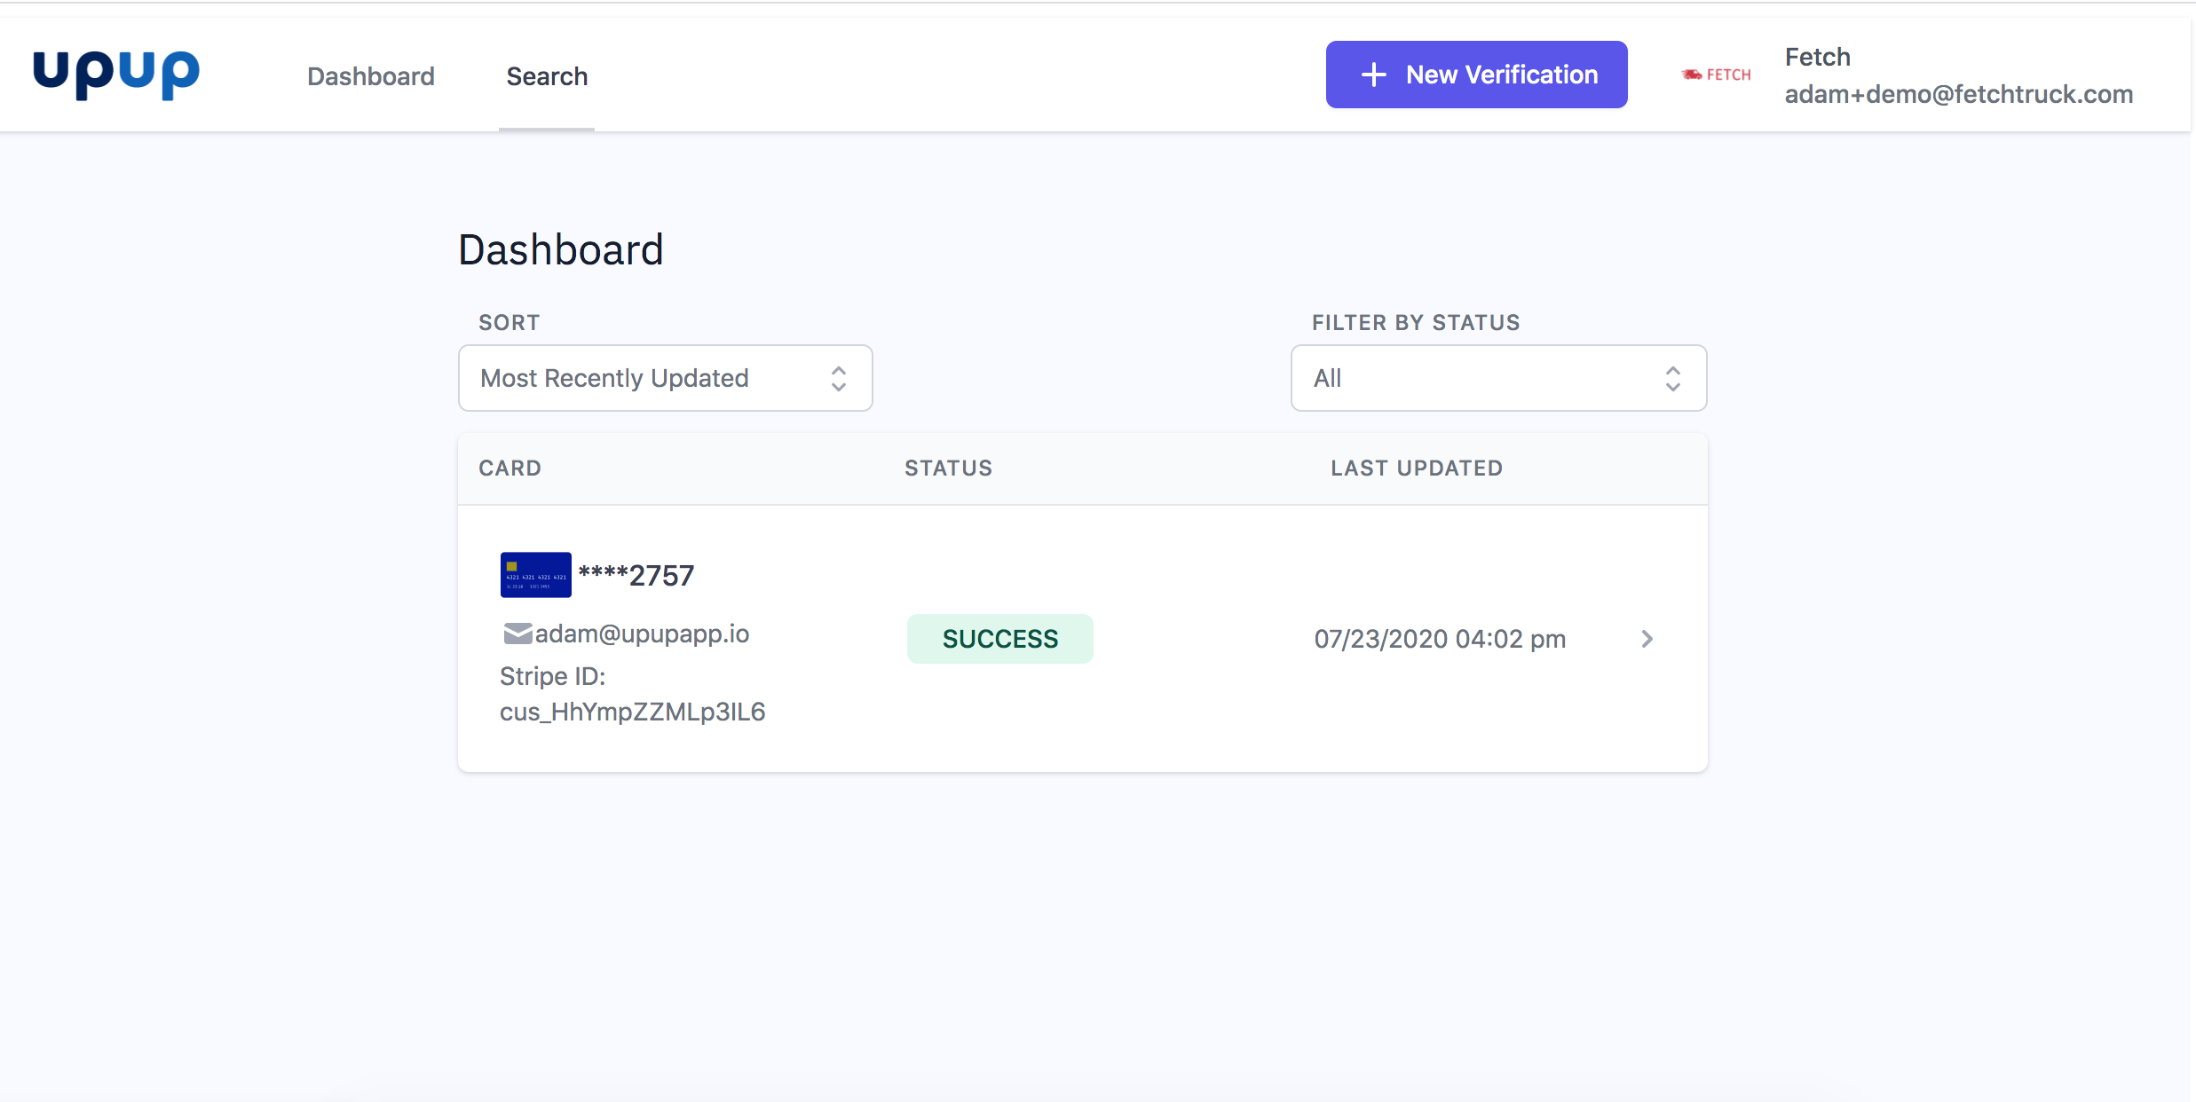Go to the Dashboard nav tab

[x=371, y=76]
